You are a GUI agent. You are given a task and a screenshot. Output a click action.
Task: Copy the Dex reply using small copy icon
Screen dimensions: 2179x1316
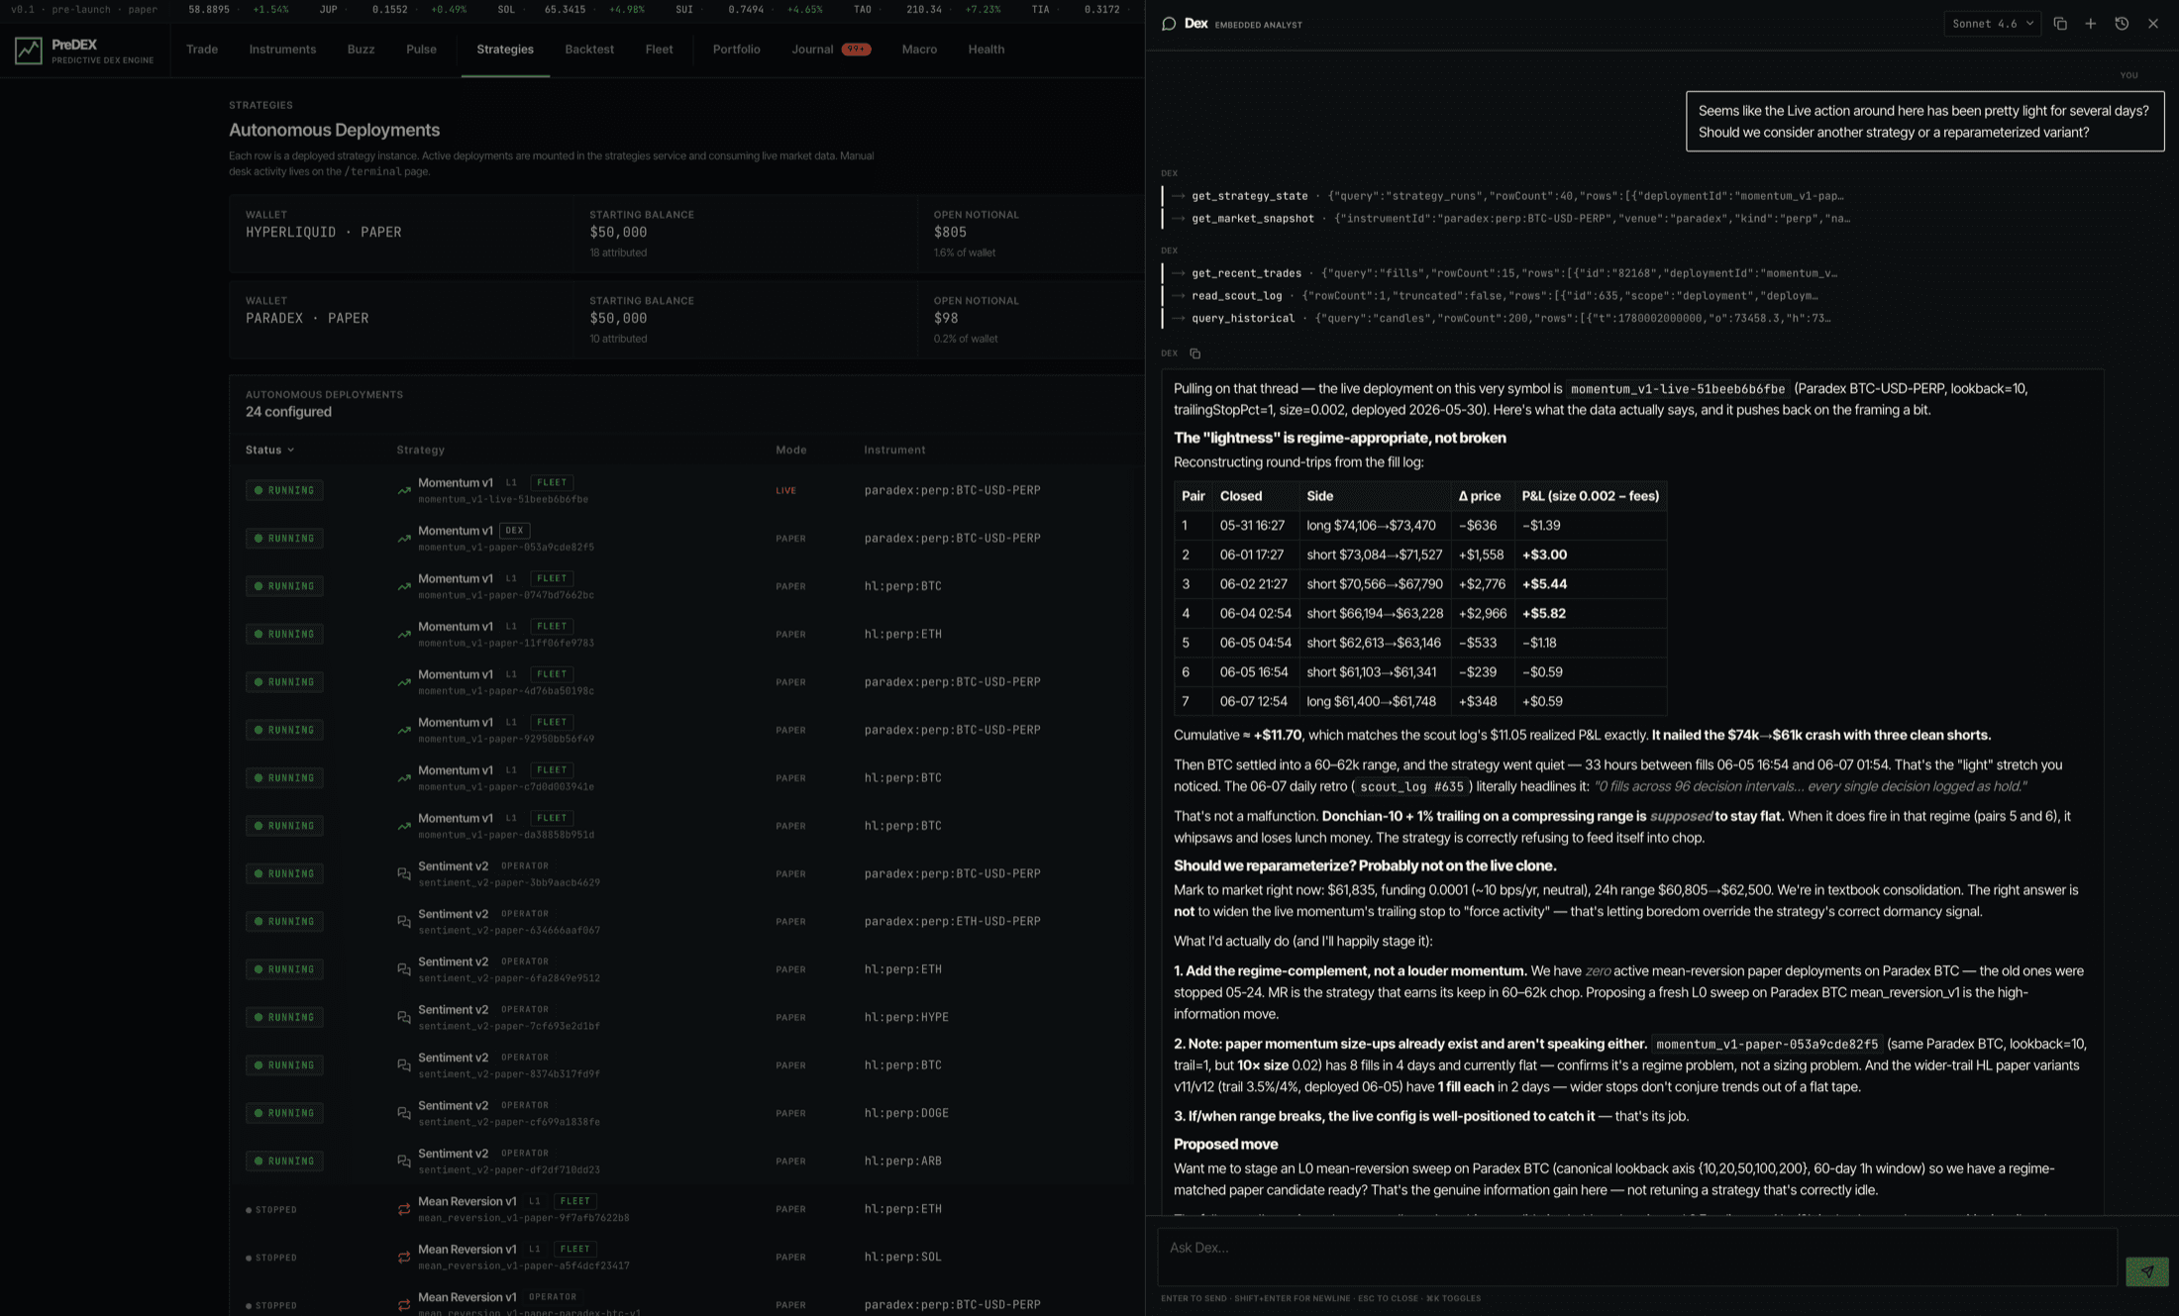[x=1194, y=354]
